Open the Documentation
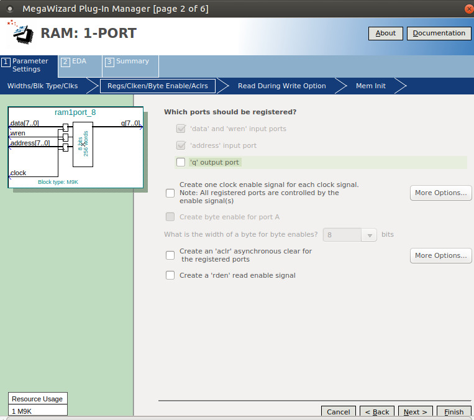The width and height of the screenshot is (474, 420). [x=439, y=34]
